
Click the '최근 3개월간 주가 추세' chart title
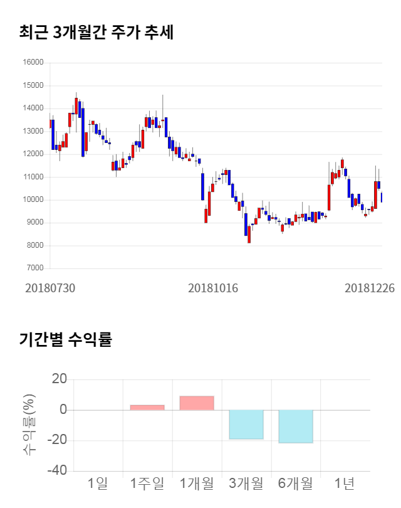tap(96, 32)
